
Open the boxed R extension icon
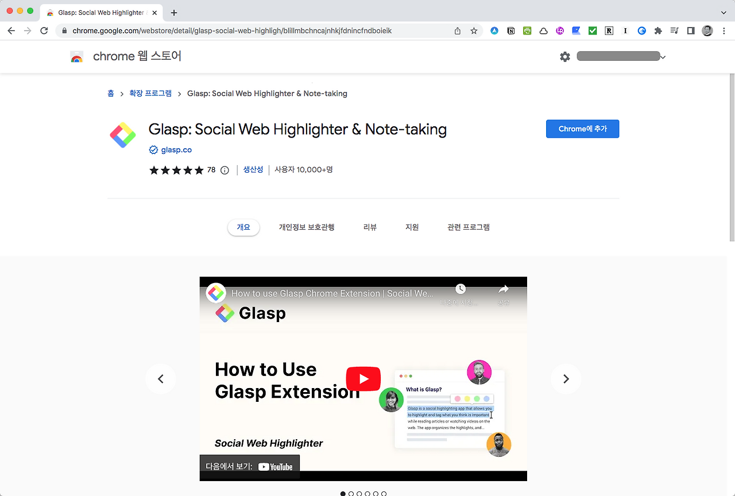[x=609, y=31]
